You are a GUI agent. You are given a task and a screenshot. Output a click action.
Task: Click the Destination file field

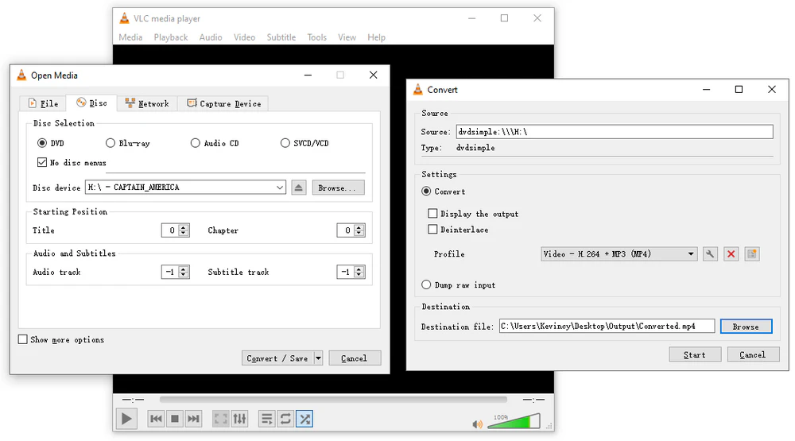click(607, 326)
